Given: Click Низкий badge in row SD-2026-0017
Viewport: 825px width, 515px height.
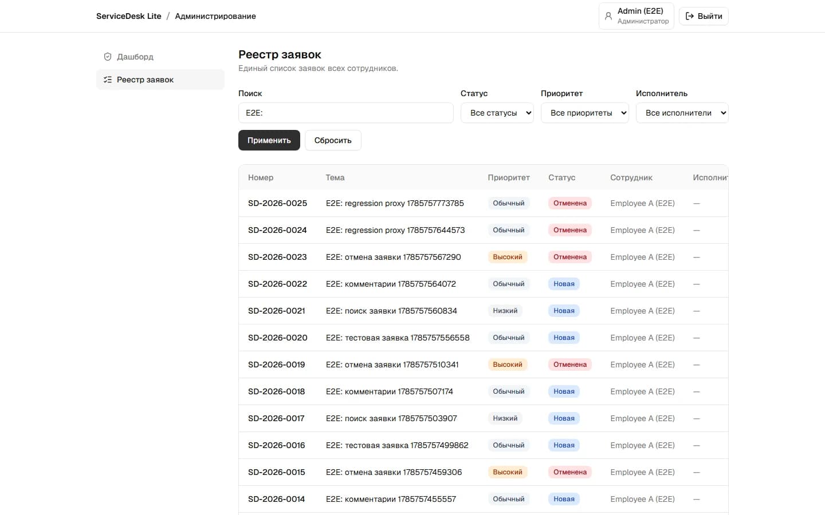Looking at the screenshot, I should click(505, 418).
